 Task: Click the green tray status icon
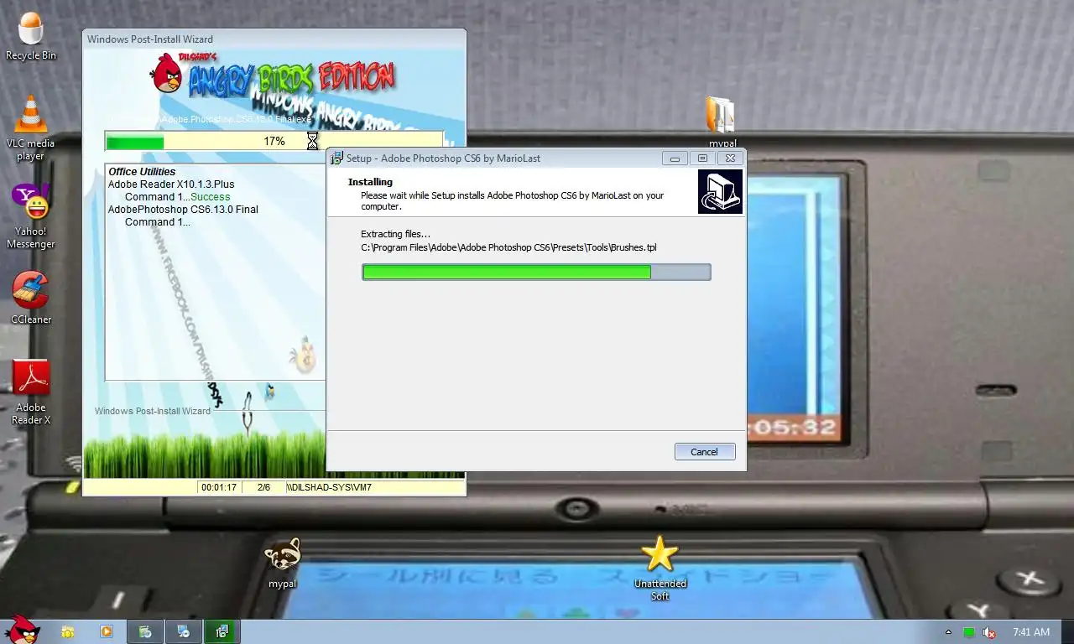(x=969, y=632)
